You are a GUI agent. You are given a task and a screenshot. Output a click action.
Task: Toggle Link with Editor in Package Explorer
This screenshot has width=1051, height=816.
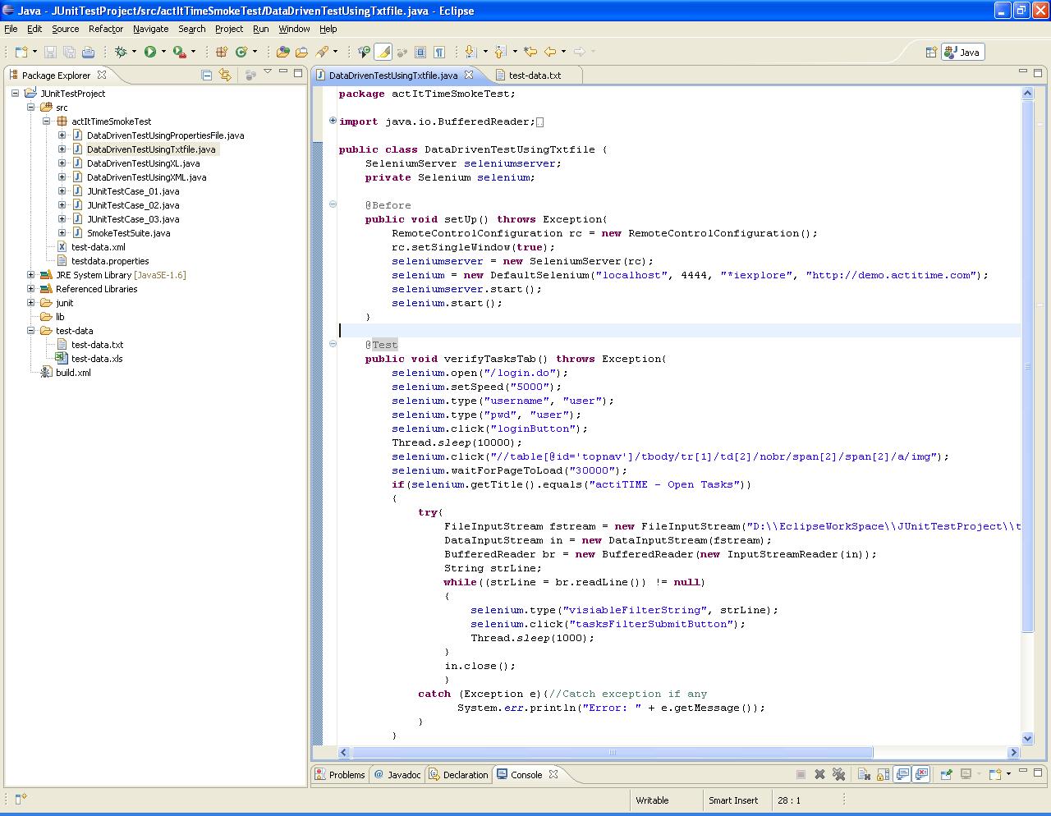(226, 75)
